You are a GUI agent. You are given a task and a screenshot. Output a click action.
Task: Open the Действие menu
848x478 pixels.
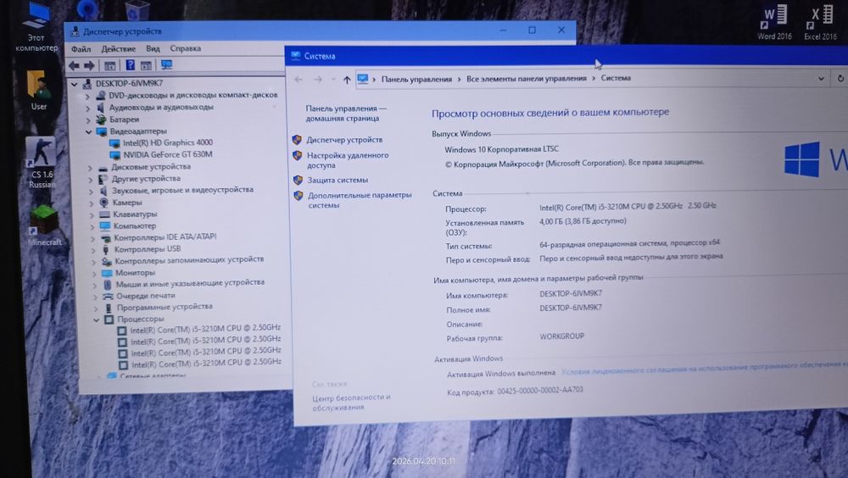pos(119,48)
